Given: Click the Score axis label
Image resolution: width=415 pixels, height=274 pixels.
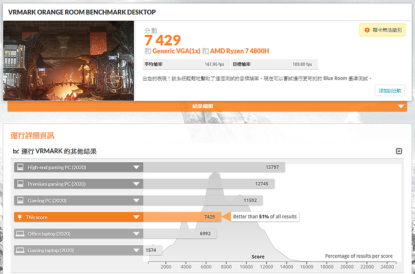Looking at the screenshot, I should click(x=258, y=257).
